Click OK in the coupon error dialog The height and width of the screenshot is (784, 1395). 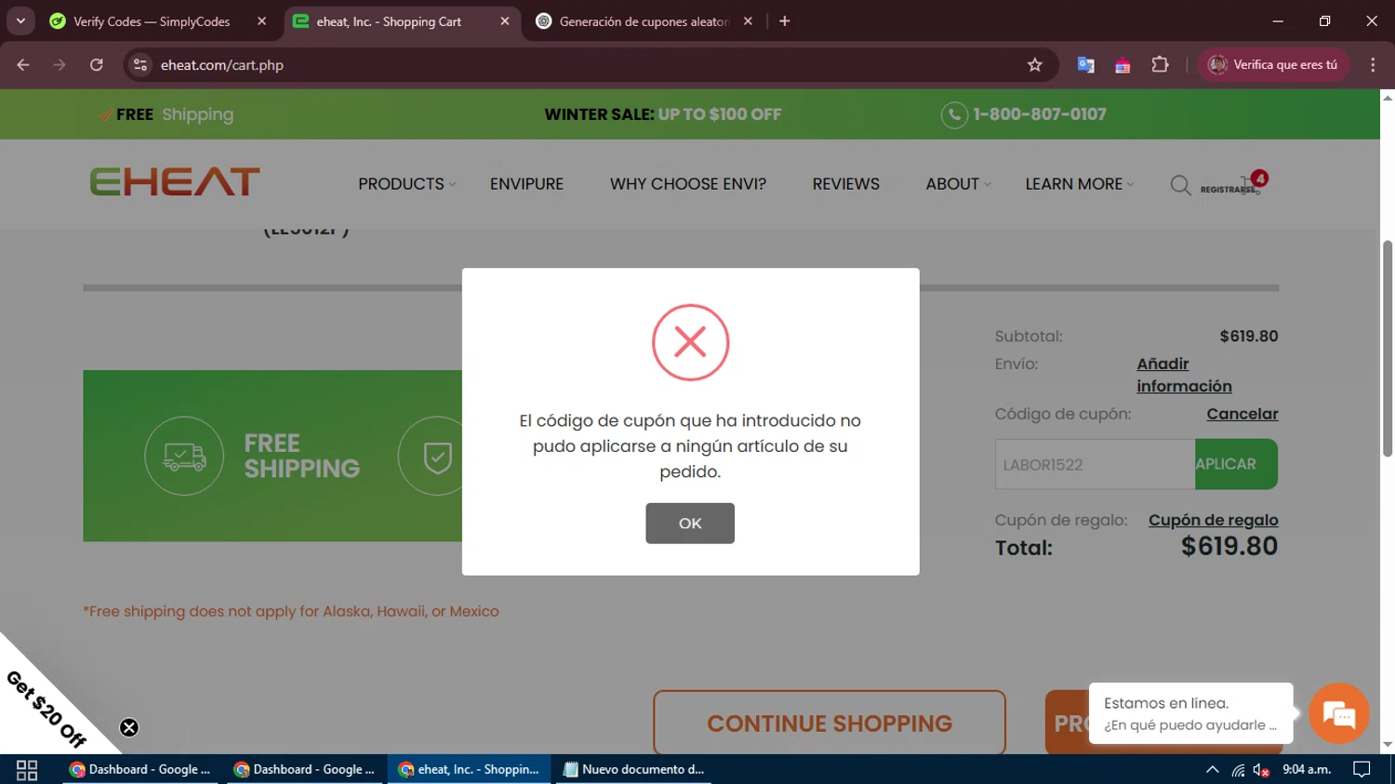pyautogui.click(x=690, y=524)
